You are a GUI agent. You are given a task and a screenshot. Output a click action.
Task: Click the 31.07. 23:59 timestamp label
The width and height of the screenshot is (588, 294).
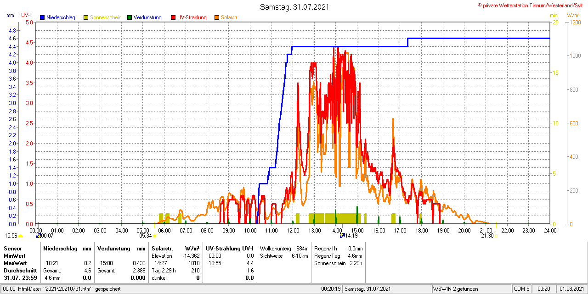pos(21,277)
